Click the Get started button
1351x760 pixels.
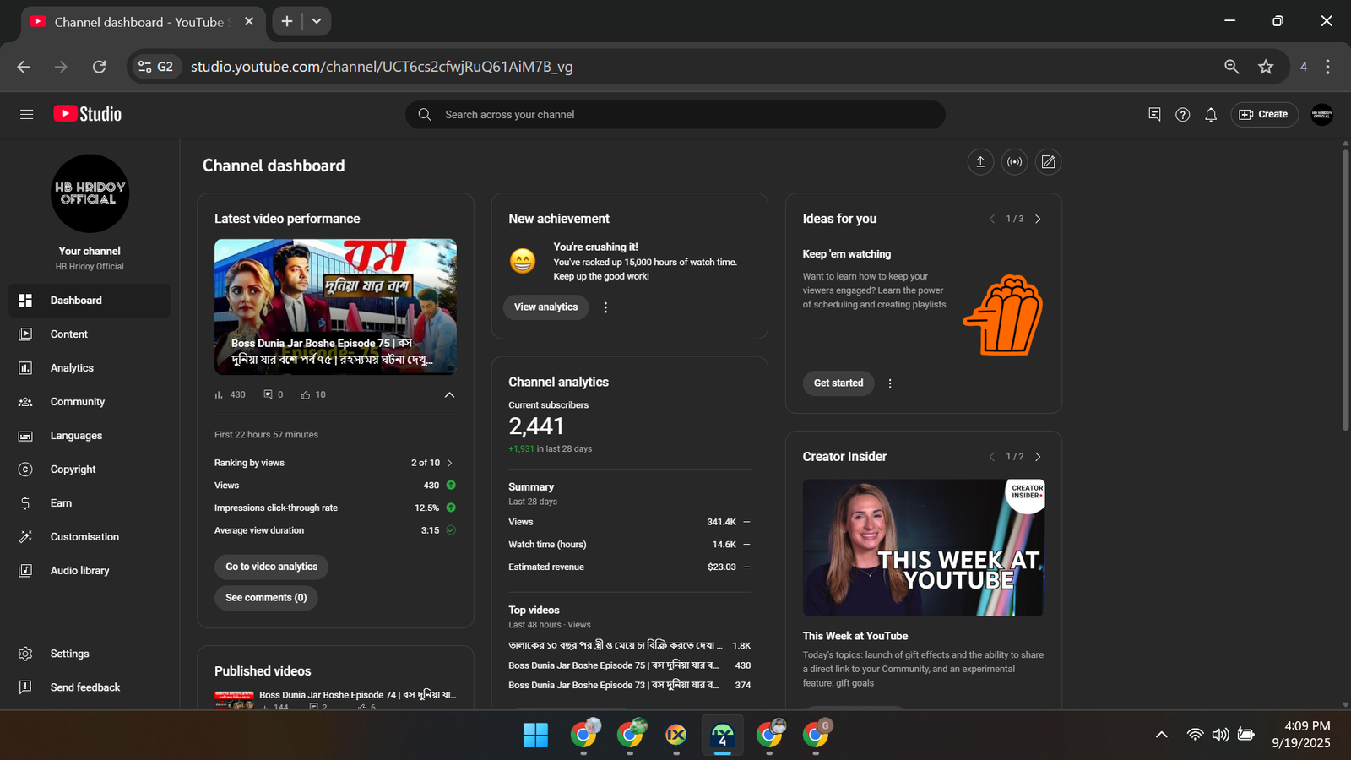click(838, 383)
